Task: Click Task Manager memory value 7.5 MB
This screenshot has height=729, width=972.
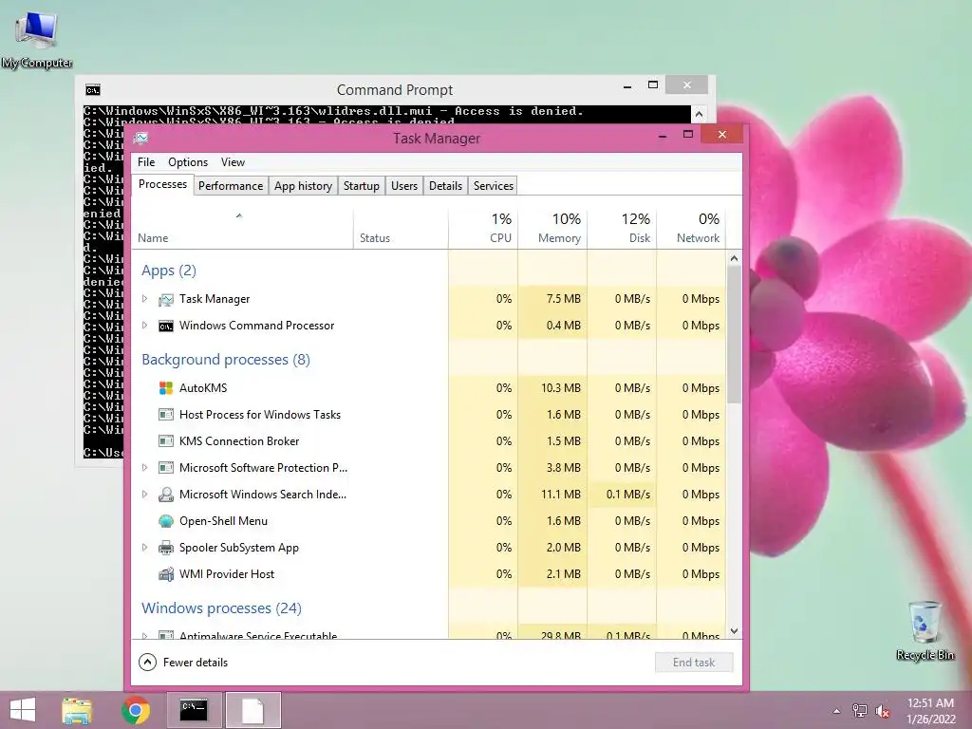Action: click(564, 299)
